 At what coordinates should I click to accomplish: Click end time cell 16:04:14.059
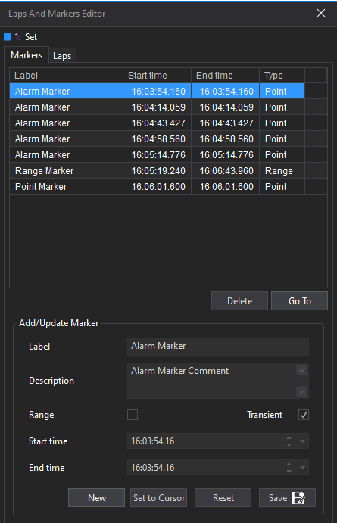(x=225, y=107)
